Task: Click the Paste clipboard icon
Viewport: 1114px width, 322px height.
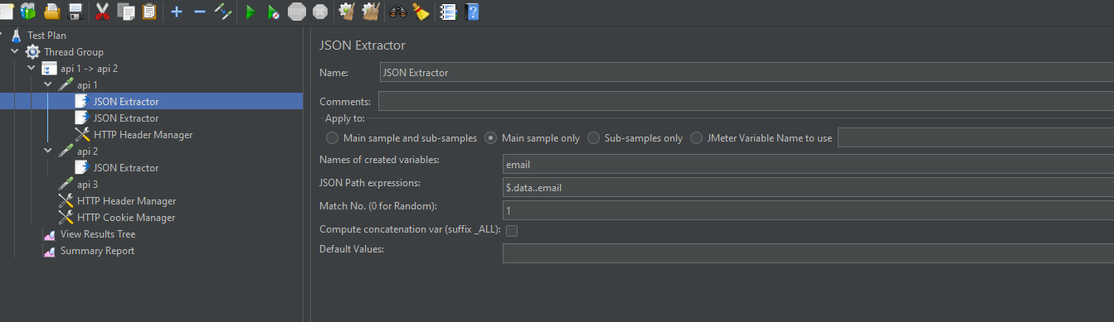Action: [x=149, y=12]
